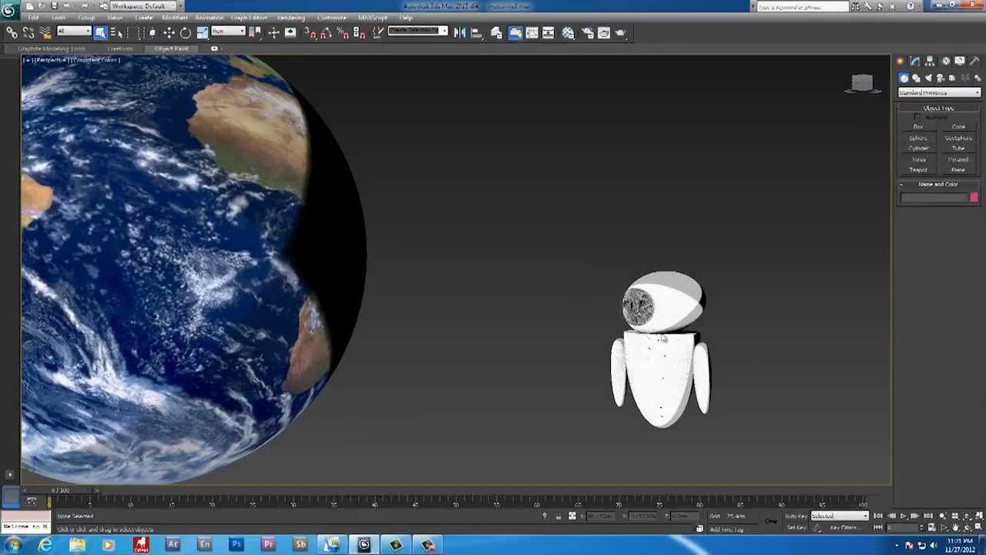Switch to the Utilities command panel

point(974,61)
